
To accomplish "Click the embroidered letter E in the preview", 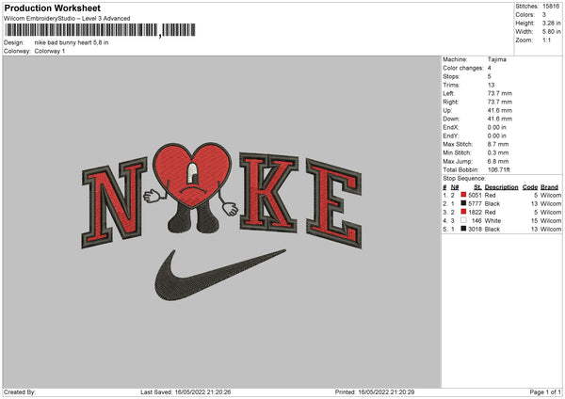I will [x=333, y=203].
